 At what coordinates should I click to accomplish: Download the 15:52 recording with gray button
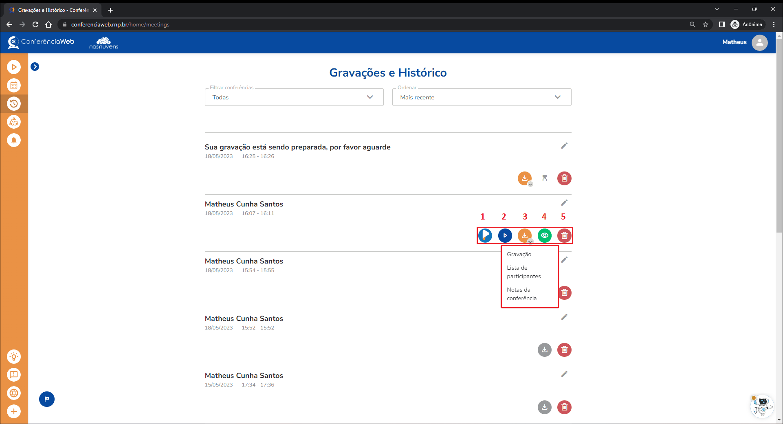pos(544,350)
